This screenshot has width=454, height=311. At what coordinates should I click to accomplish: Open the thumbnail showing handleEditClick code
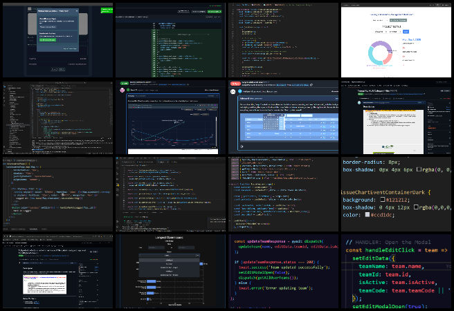(396, 272)
